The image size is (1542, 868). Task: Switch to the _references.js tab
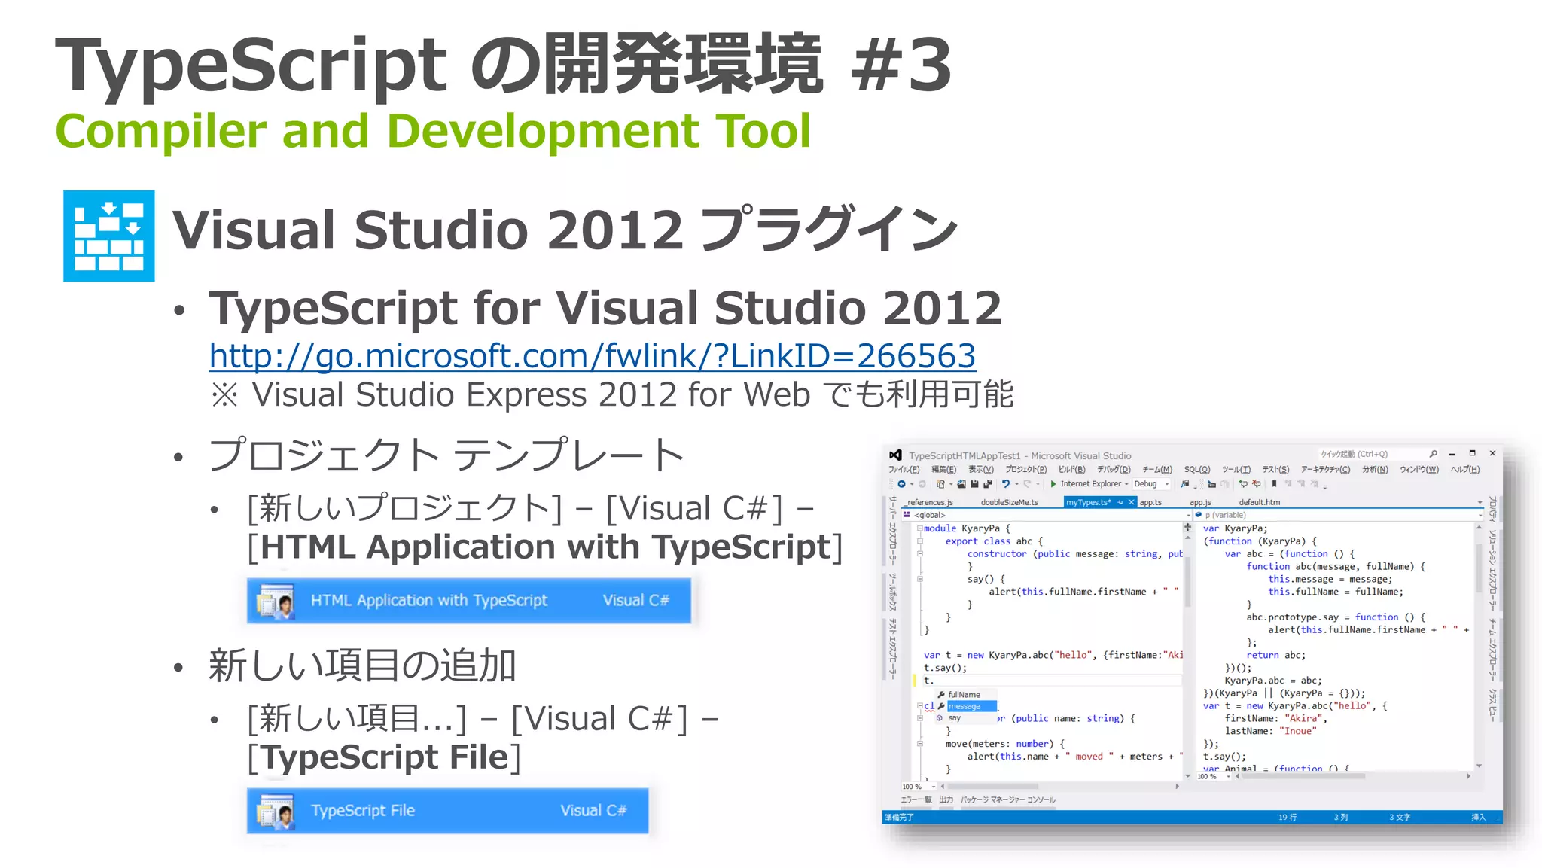tap(928, 502)
